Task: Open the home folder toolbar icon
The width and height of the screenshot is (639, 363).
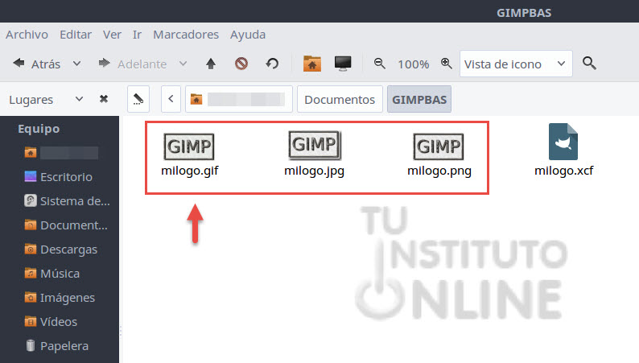Action: (x=312, y=64)
